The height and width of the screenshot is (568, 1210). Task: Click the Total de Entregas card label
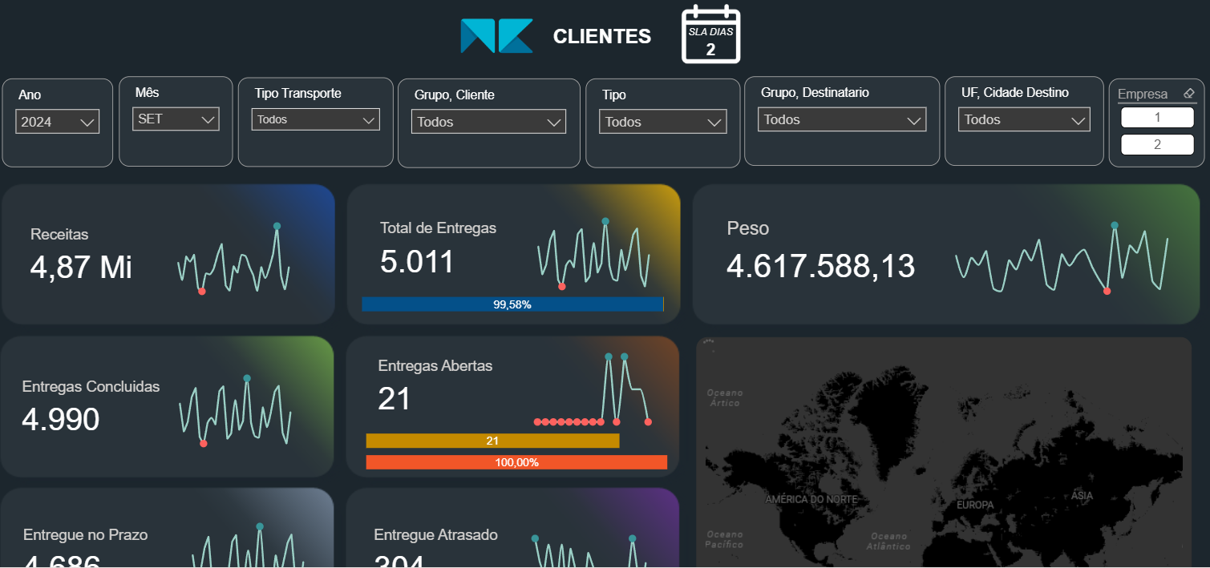pos(439,228)
